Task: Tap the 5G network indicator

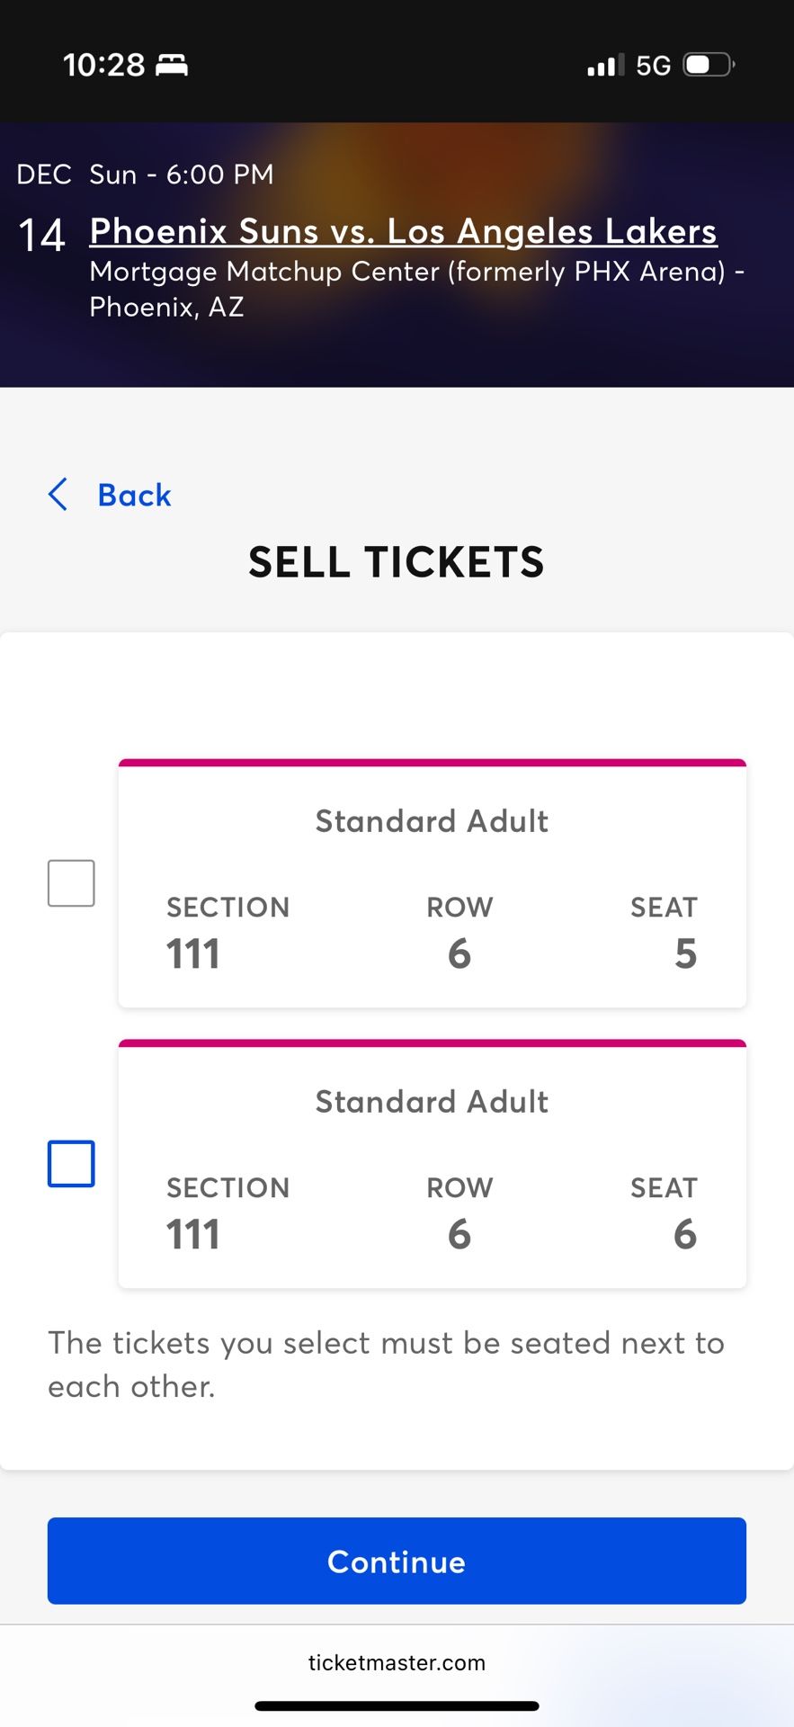Action: tap(653, 66)
